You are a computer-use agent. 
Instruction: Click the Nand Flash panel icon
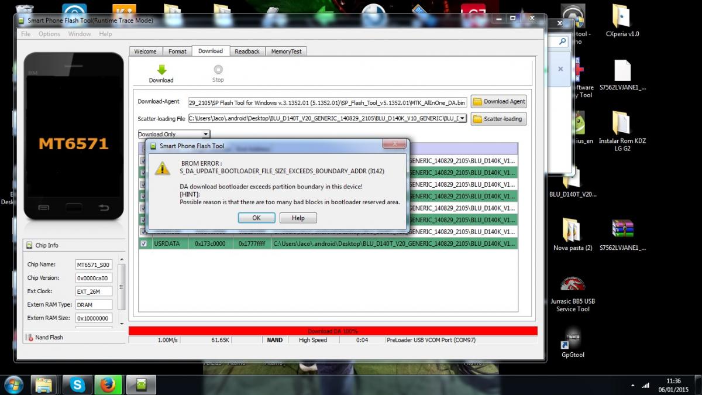coord(29,337)
